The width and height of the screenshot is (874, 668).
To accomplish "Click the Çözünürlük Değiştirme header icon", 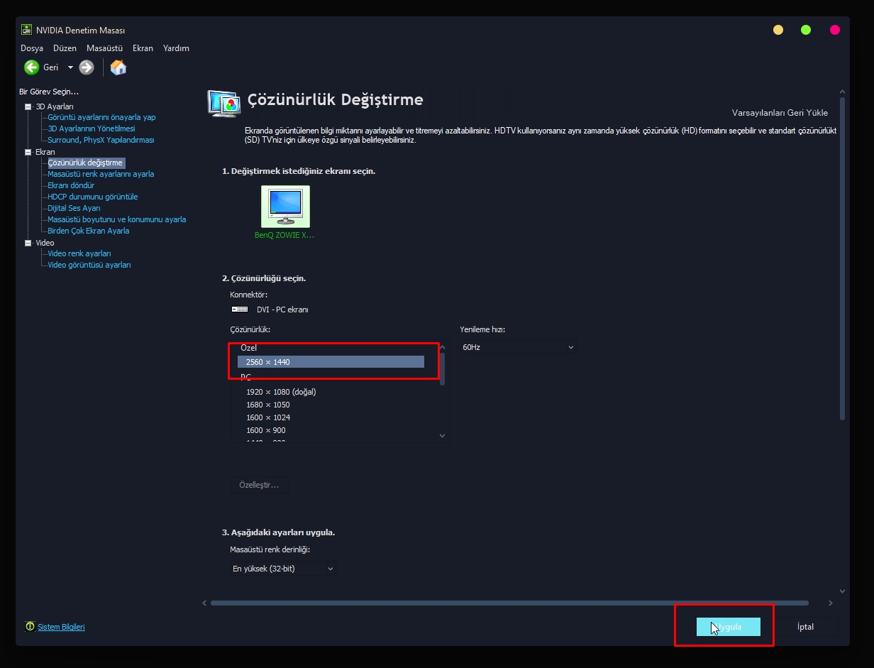I will [223, 102].
